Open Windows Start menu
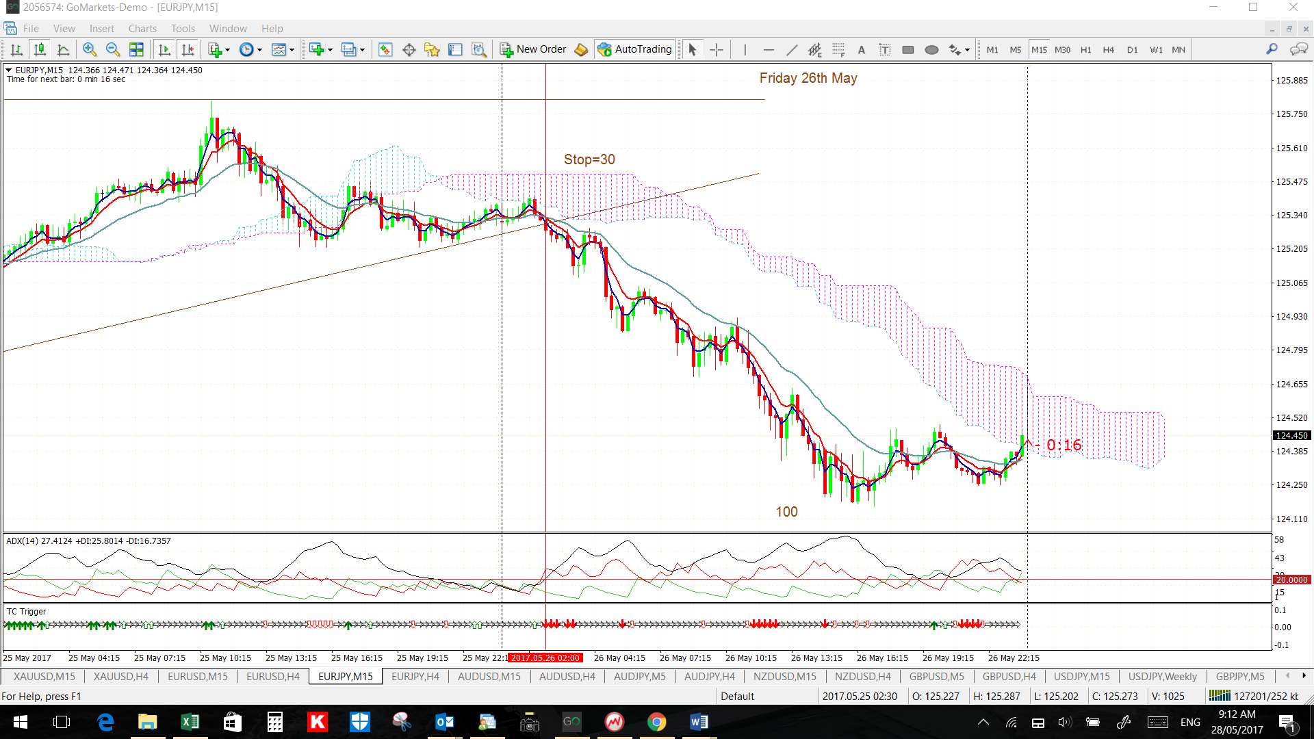 [x=20, y=722]
